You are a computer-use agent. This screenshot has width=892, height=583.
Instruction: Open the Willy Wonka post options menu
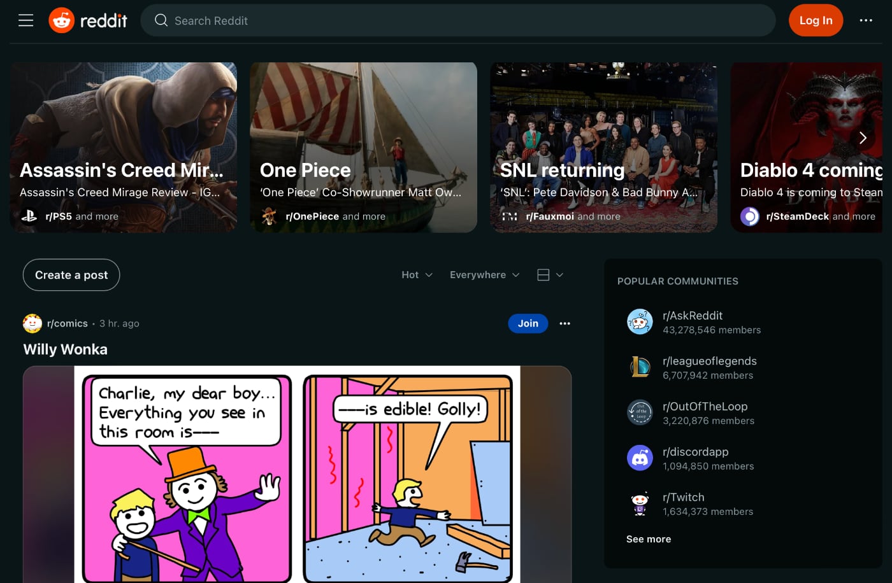[x=565, y=323]
